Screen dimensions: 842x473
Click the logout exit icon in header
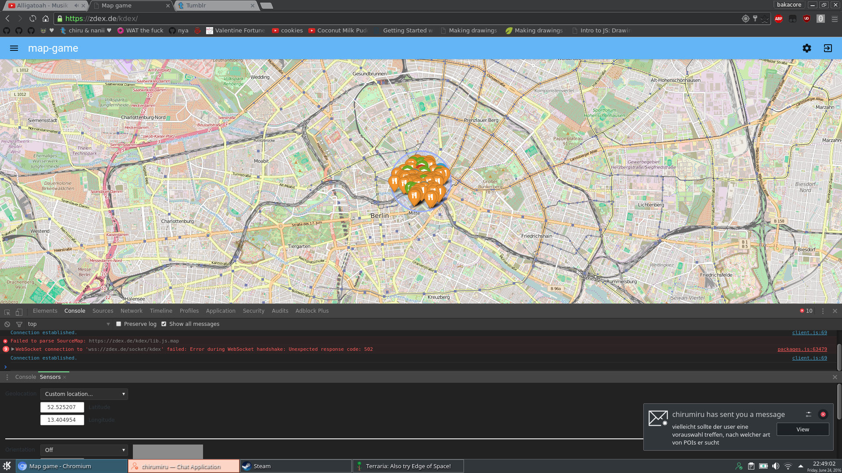coord(828,48)
